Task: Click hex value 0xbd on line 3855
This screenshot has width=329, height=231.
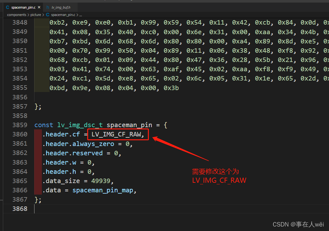Action: tap(57, 88)
